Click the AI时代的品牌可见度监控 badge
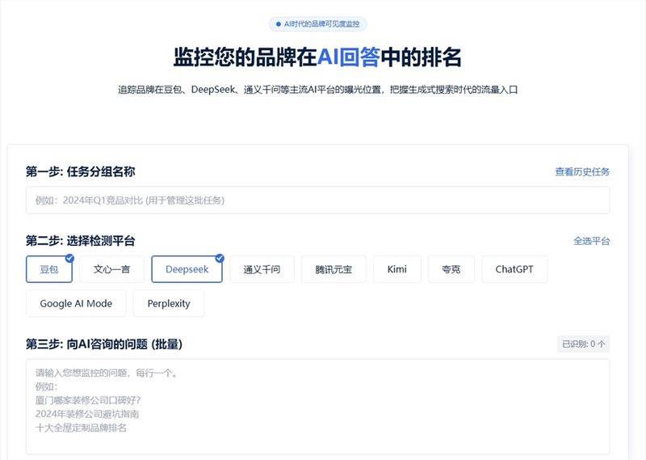The height and width of the screenshot is (460, 646). click(317, 24)
